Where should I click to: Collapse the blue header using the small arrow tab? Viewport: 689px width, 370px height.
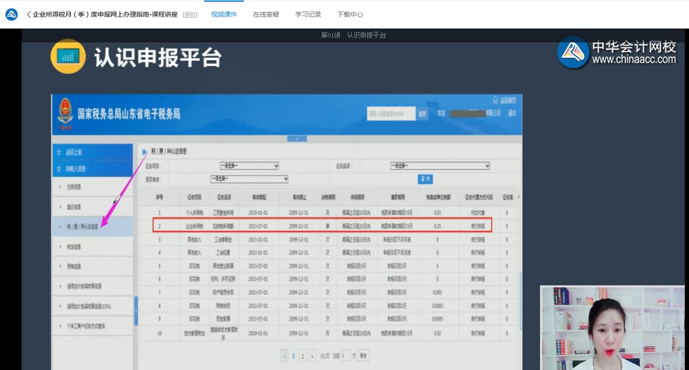(297, 138)
